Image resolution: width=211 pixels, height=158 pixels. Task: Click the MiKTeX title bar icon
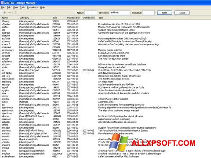point(2,3)
